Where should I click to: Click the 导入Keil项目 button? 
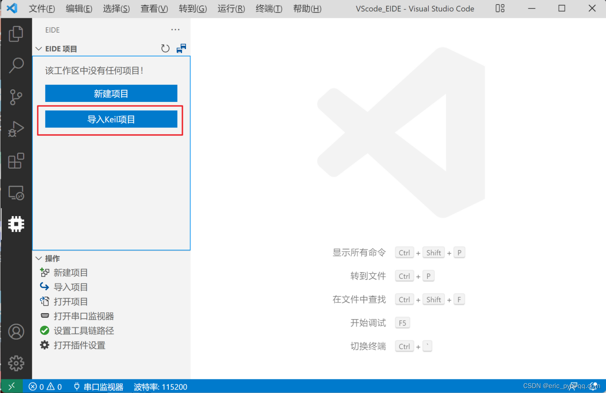[x=111, y=119]
